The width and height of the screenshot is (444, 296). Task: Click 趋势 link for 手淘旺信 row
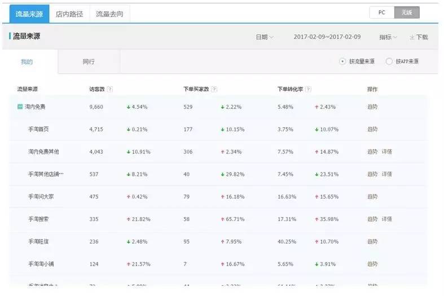point(372,241)
